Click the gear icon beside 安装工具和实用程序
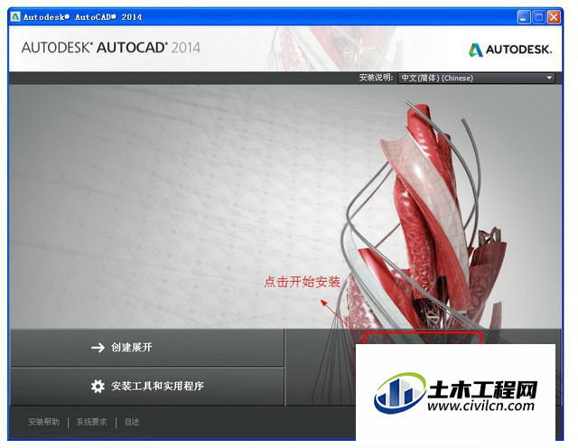 click(98, 386)
